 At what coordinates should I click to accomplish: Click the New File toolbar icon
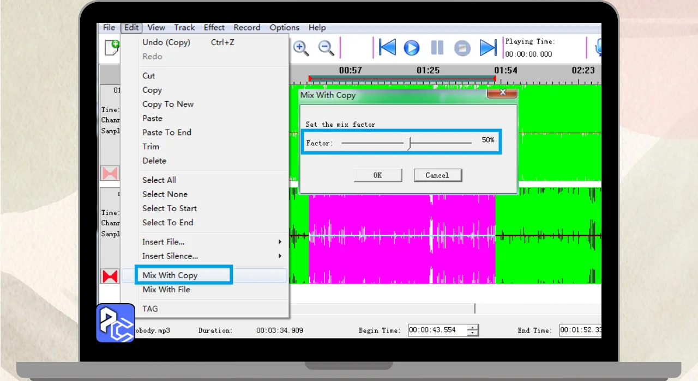pyautogui.click(x=112, y=47)
